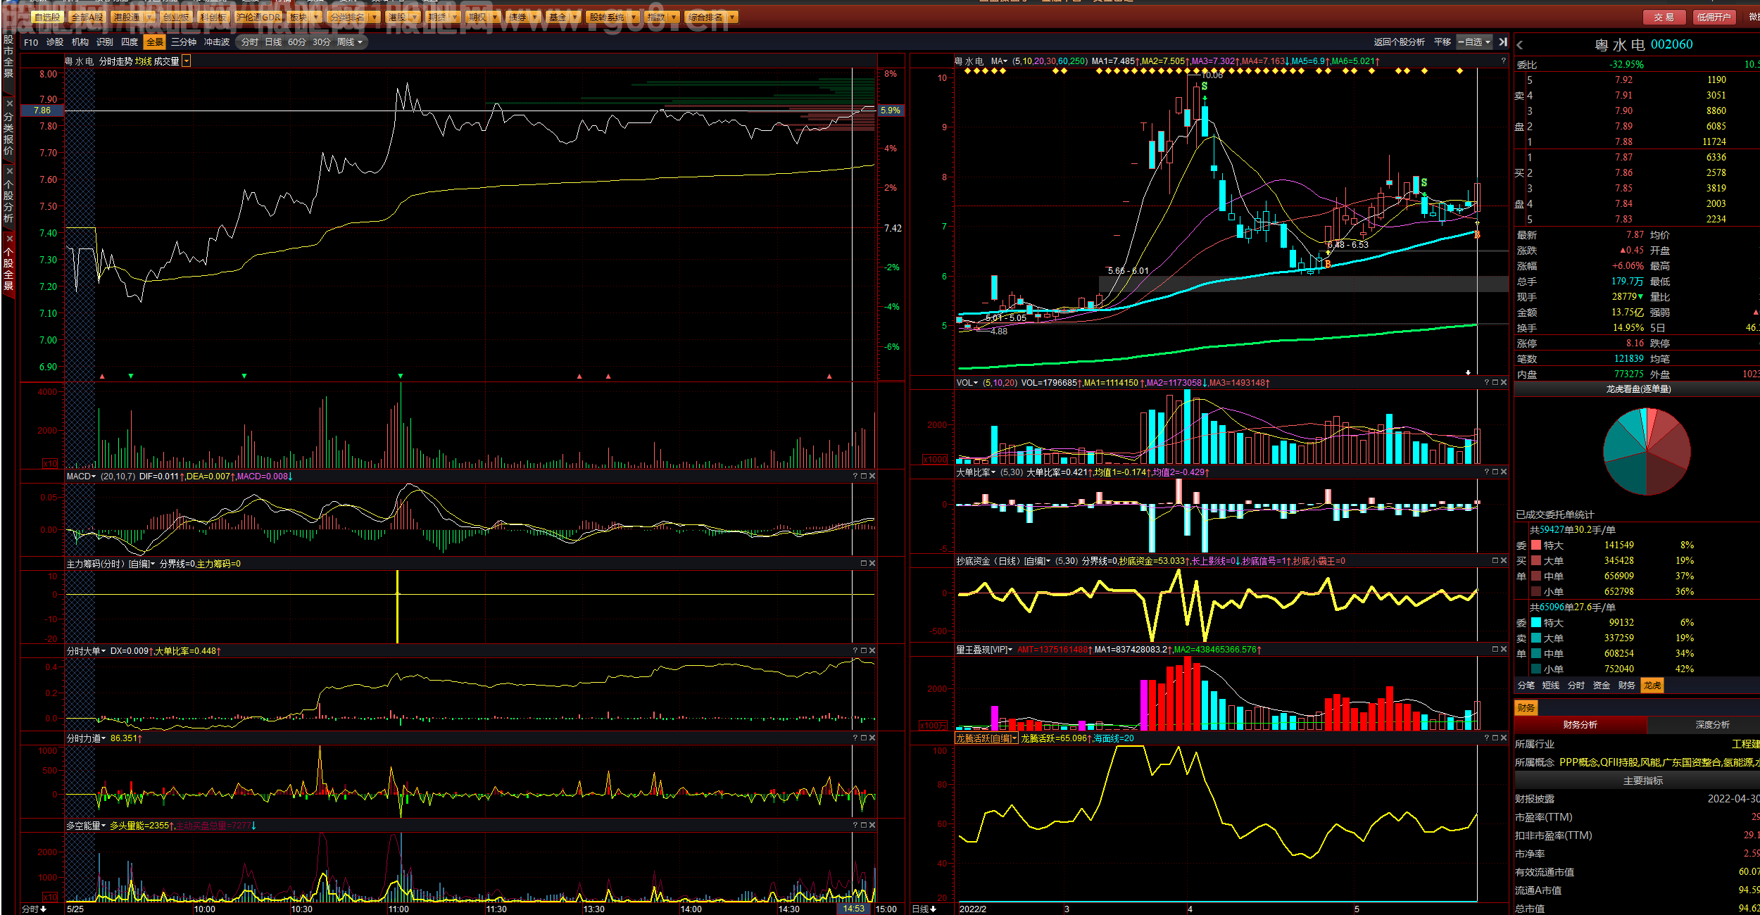This screenshot has height=915, width=1760.
Task: Show the 全部A股 list
Action: pos(87,17)
